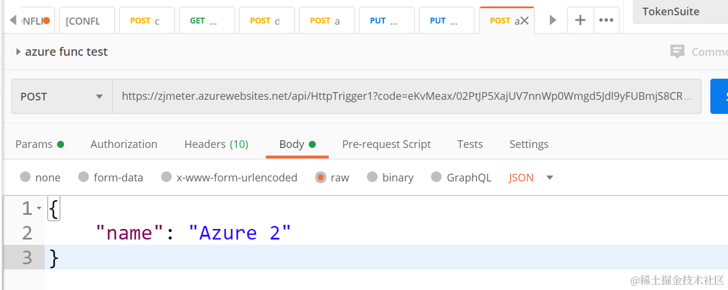
Task: Expand azure func test request details
Action: [x=19, y=52]
